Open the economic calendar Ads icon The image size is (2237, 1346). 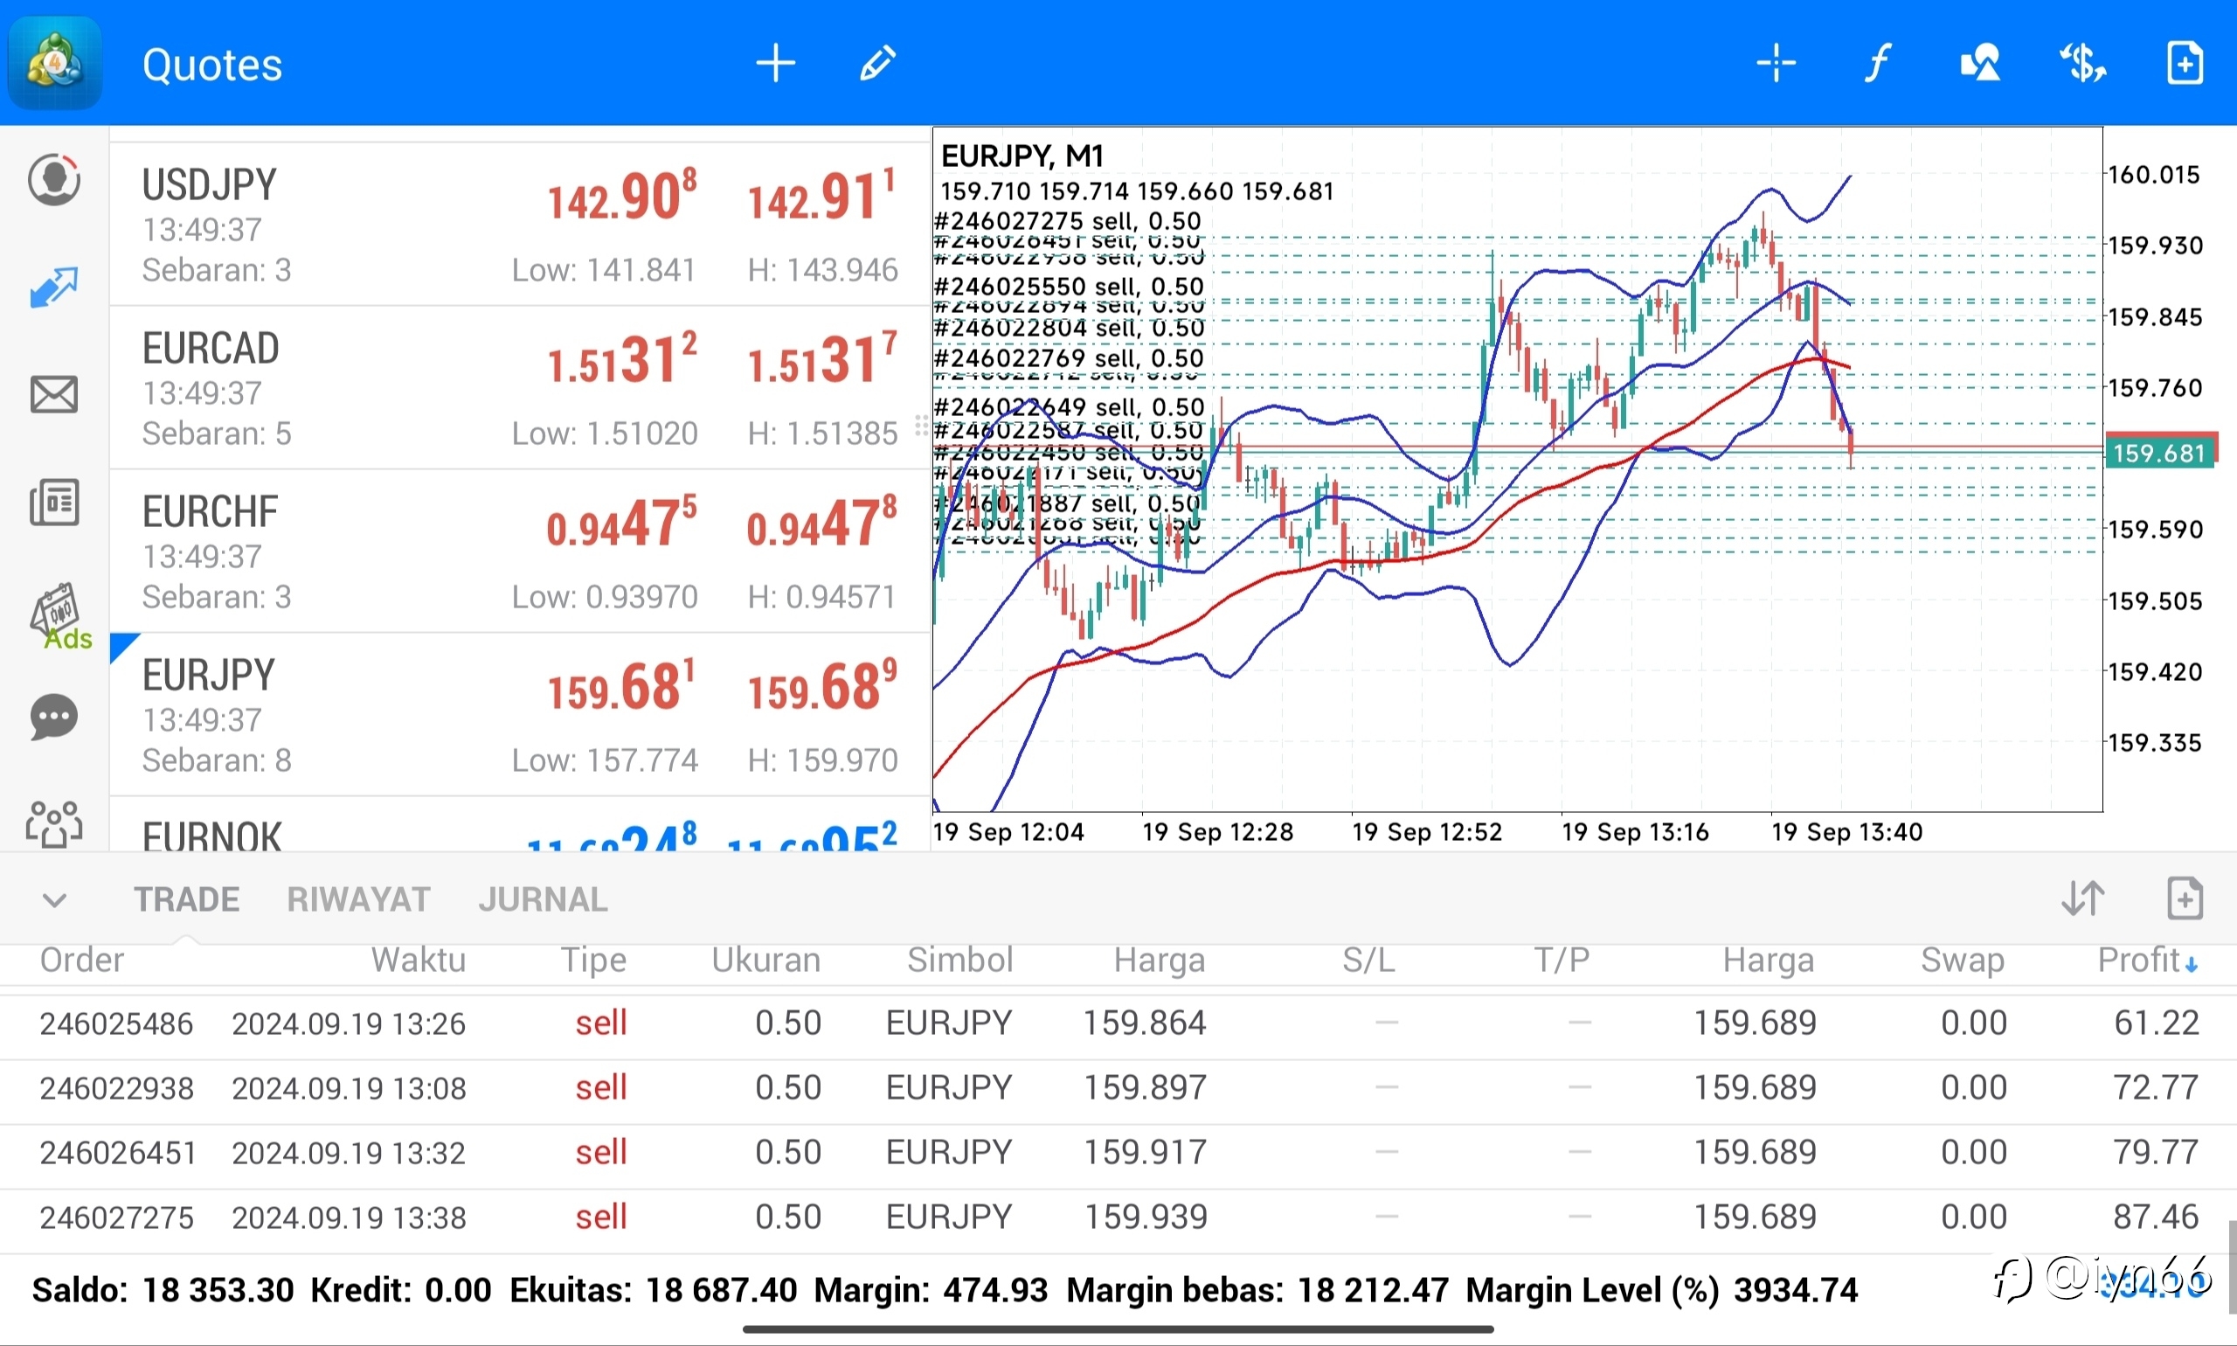point(59,617)
